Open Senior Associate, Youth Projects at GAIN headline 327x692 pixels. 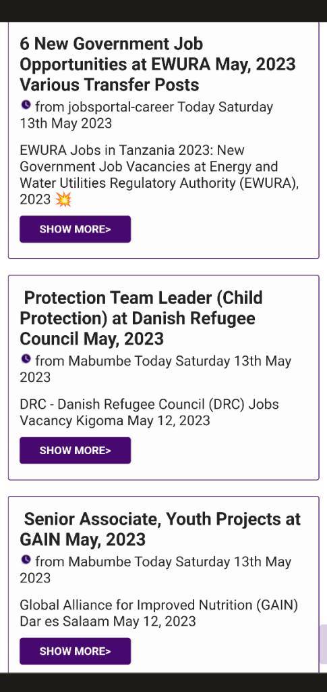(x=160, y=528)
